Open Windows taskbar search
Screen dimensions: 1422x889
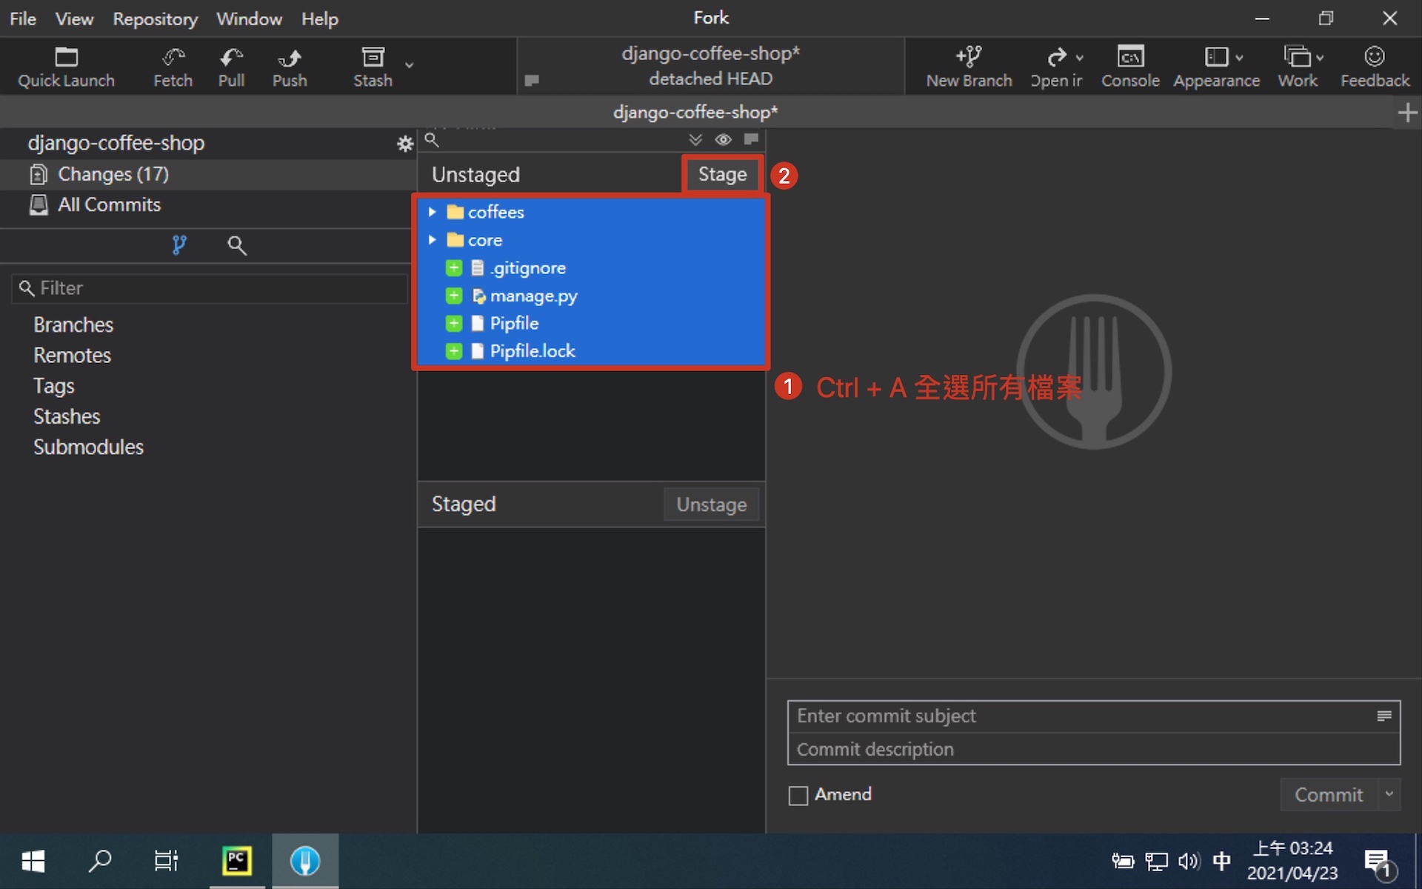point(100,861)
